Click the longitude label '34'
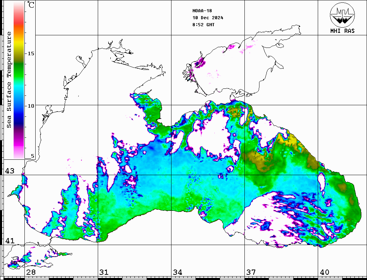Viewport: 367px width, 280px height. 177,272
